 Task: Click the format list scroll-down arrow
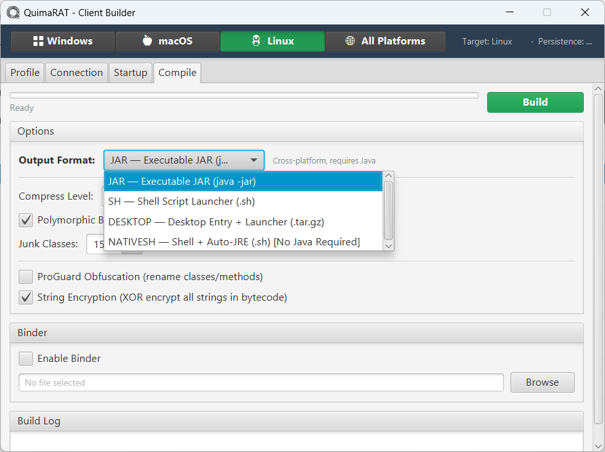coord(388,245)
